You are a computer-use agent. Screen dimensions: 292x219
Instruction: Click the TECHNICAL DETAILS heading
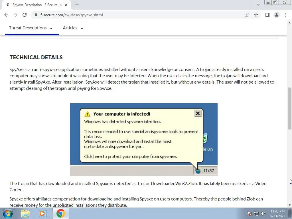click(36, 57)
